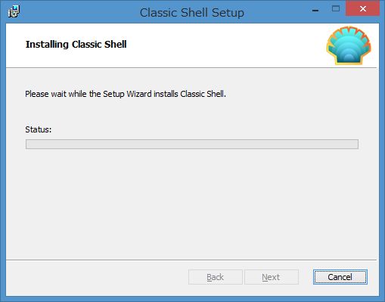
Task: Click the Please wait while Setup Wizard text
Action: coord(126,94)
